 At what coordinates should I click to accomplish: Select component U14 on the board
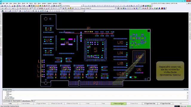click(x=120, y=53)
